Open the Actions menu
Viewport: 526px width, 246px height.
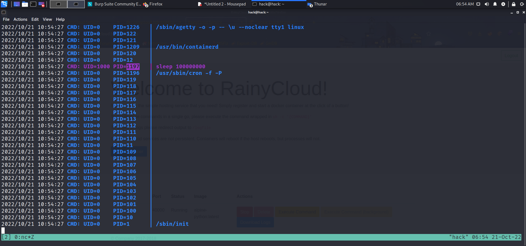tap(20, 19)
